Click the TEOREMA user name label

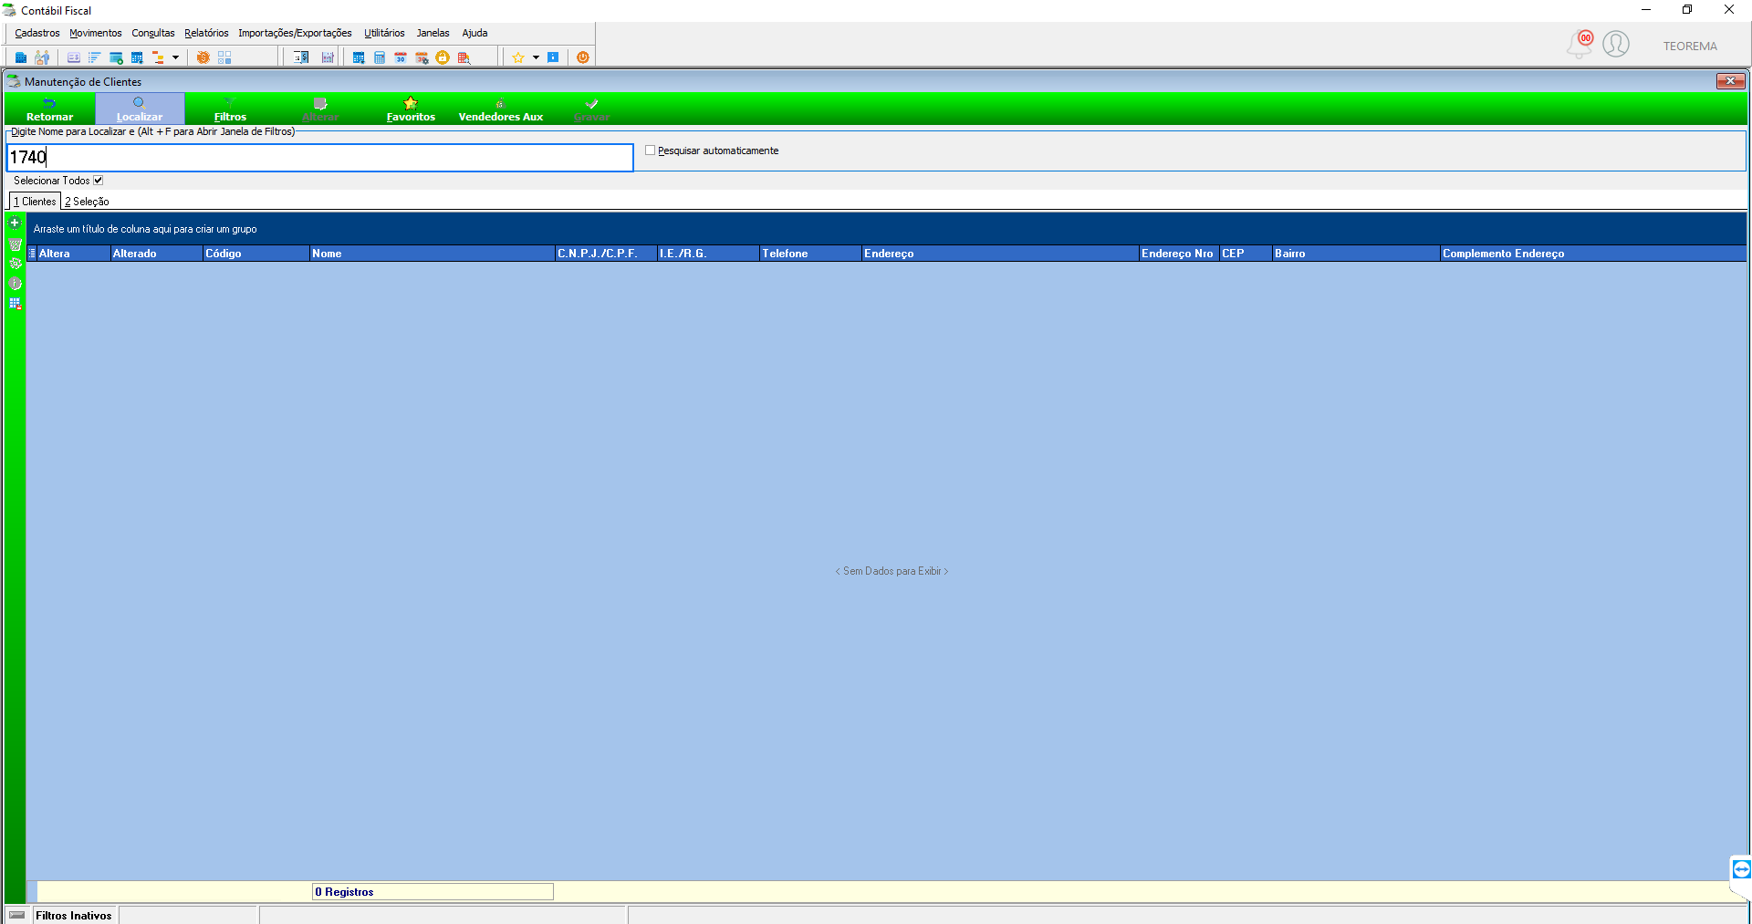1690,46
